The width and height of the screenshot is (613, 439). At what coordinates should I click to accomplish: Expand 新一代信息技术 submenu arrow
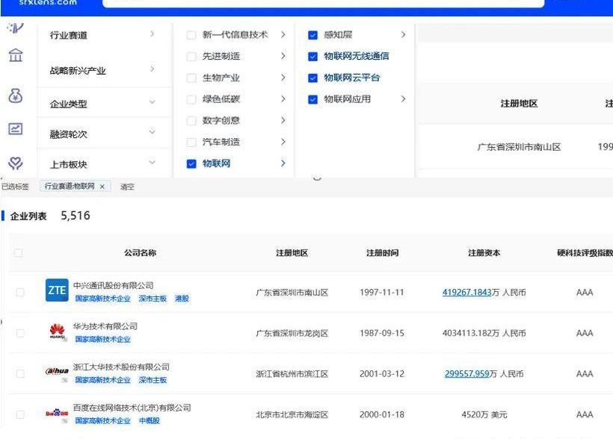click(283, 35)
